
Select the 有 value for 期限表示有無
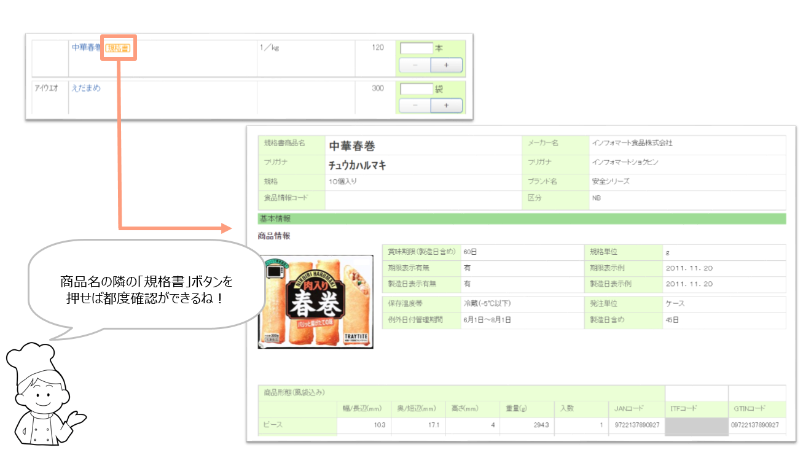pyautogui.click(x=467, y=268)
